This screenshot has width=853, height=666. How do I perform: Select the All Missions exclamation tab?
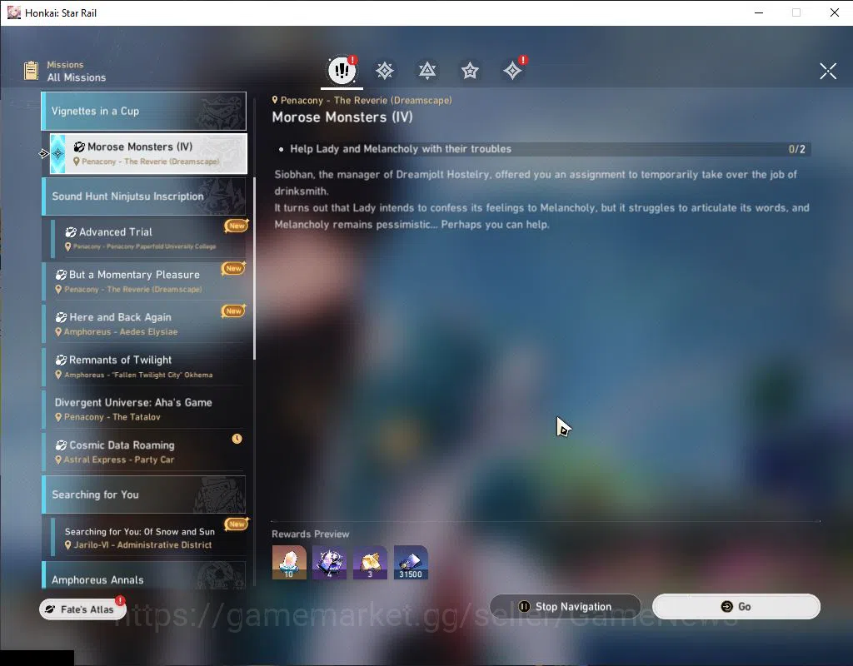(342, 70)
